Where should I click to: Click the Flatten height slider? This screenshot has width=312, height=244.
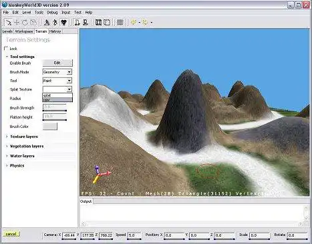pos(55,120)
